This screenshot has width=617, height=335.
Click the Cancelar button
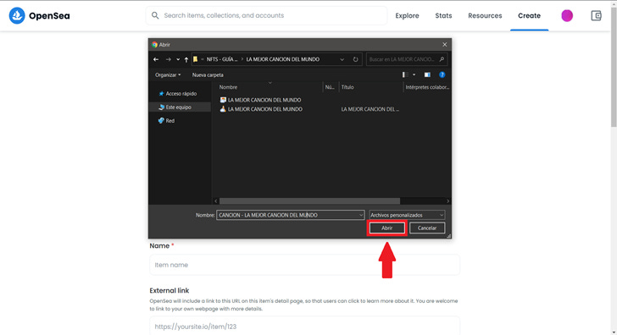427,228
